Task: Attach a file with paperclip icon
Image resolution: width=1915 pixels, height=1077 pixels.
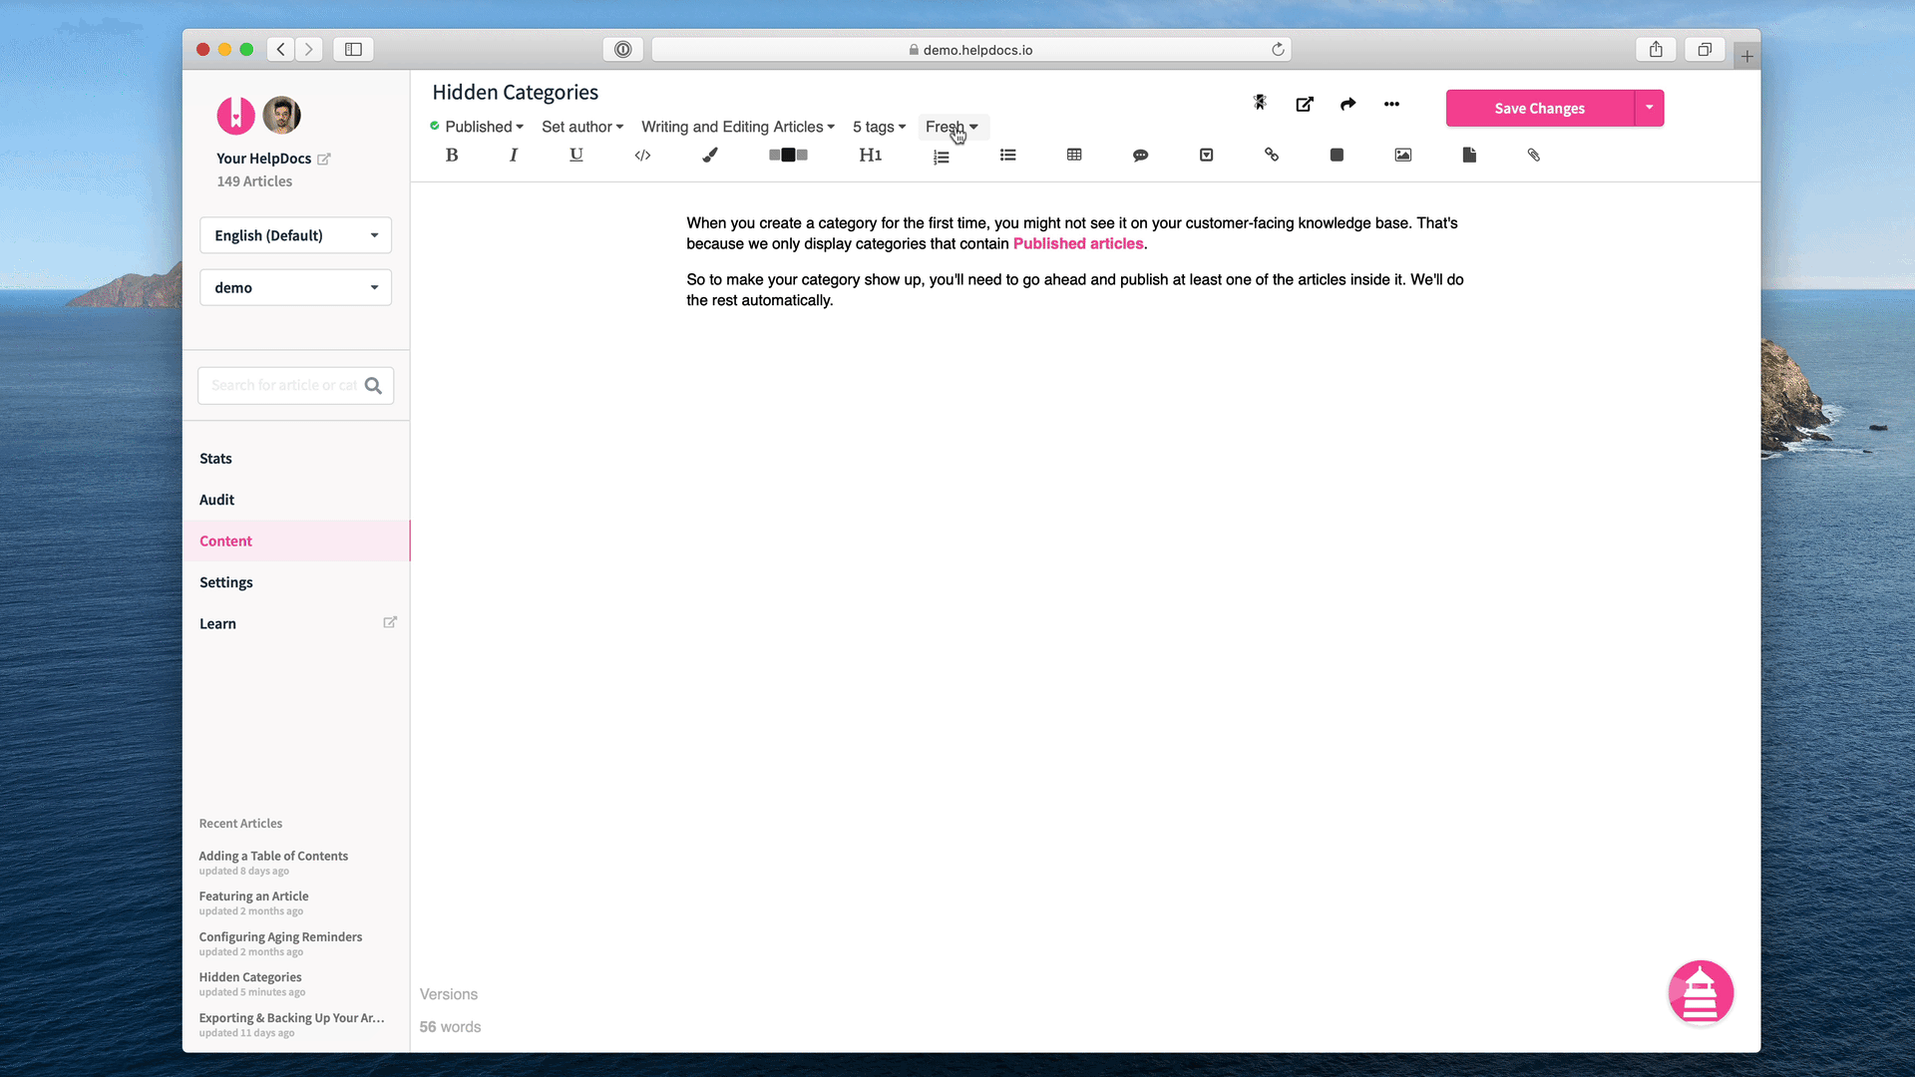Action: [x=1534, y=155]
